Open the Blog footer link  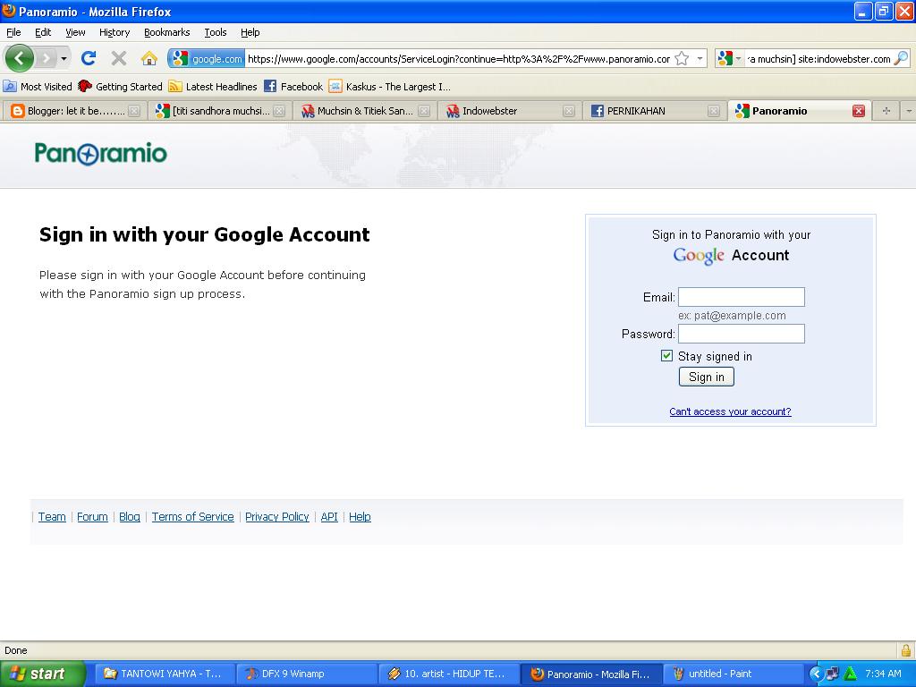pyautogui.click(x=130, y=516)
